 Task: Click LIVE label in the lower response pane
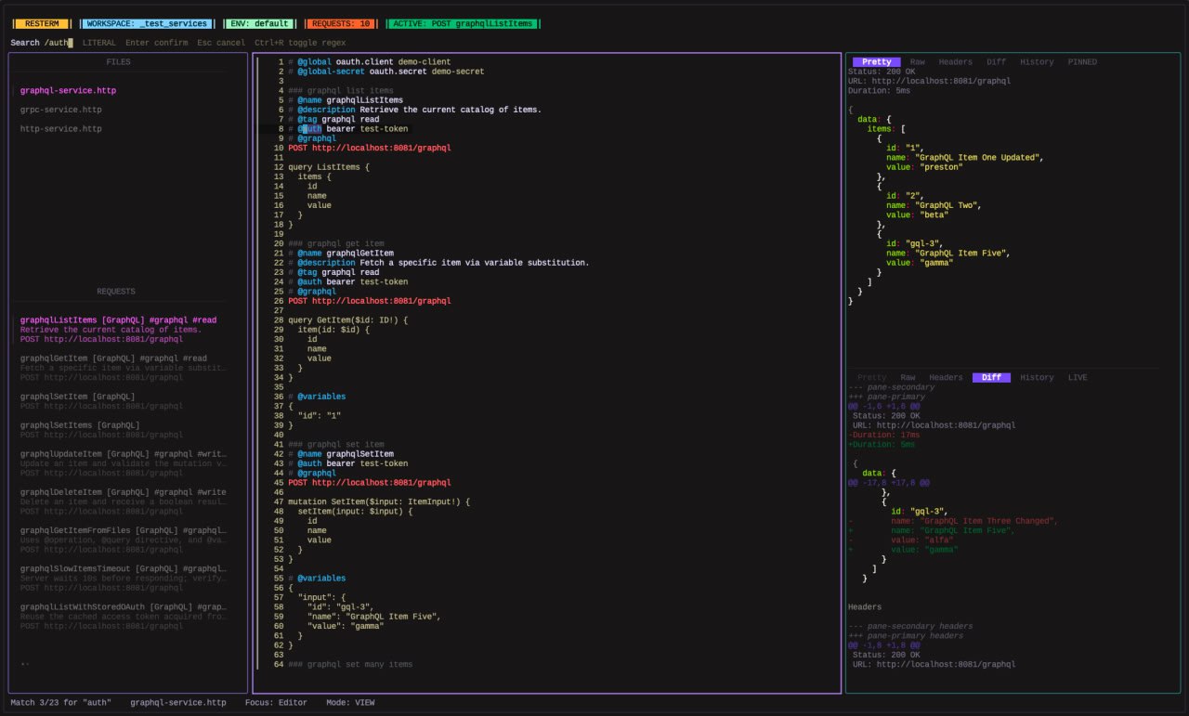click(x=1078, y=378)
